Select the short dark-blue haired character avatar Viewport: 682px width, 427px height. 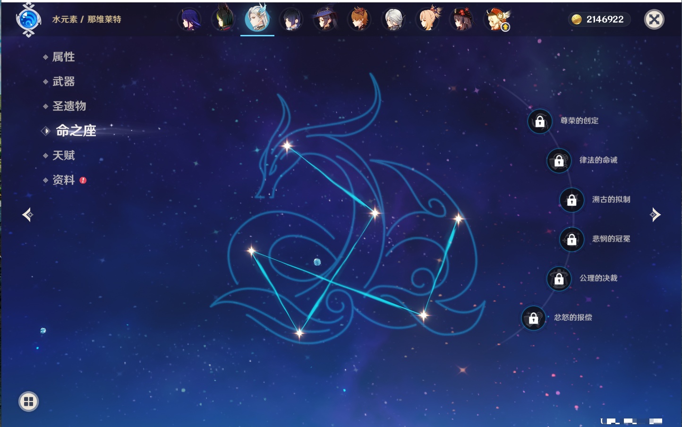click(x=291, y=19)
